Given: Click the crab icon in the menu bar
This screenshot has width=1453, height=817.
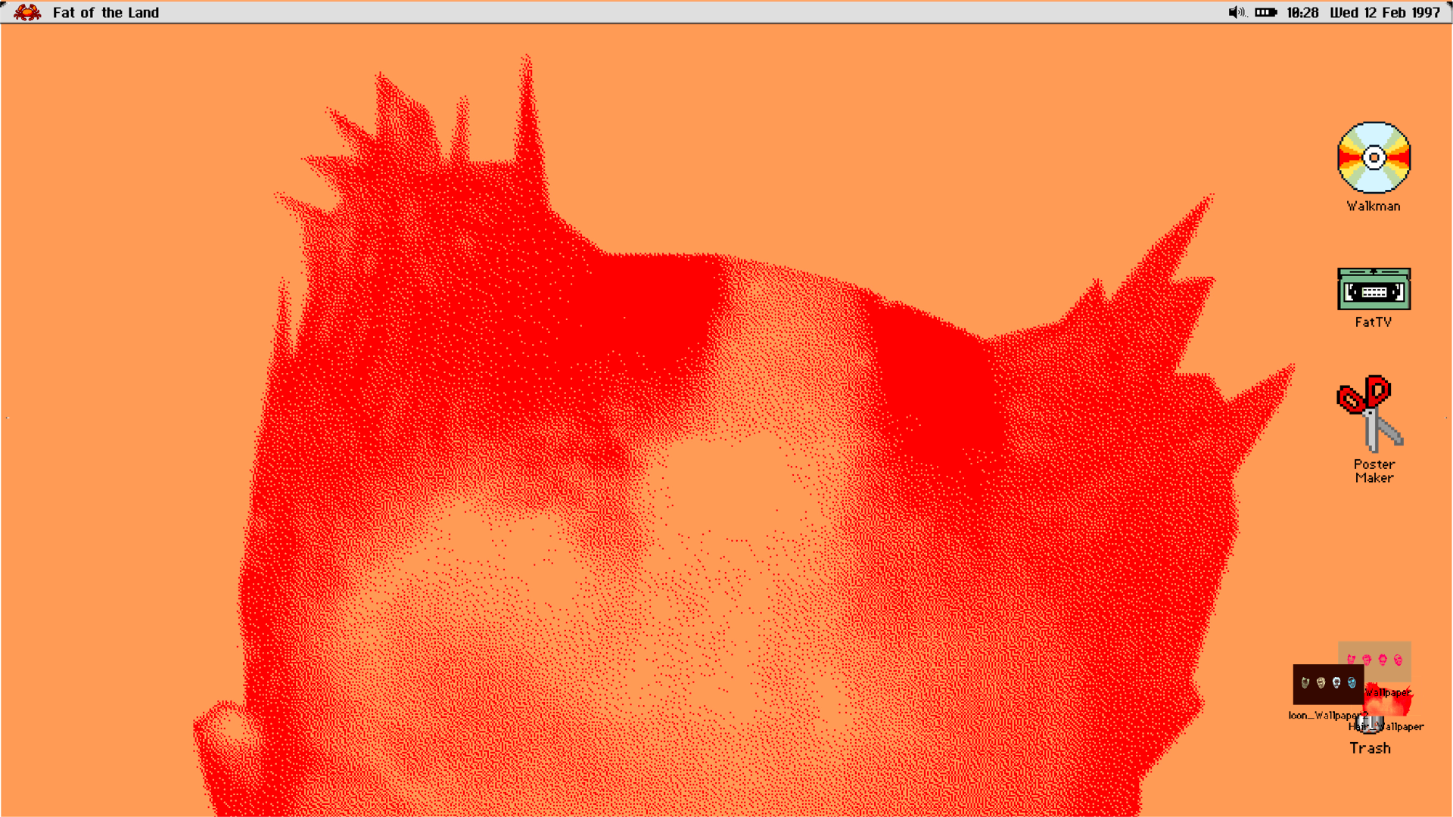Looking at the screenshot, I should [x=27, y=12].
